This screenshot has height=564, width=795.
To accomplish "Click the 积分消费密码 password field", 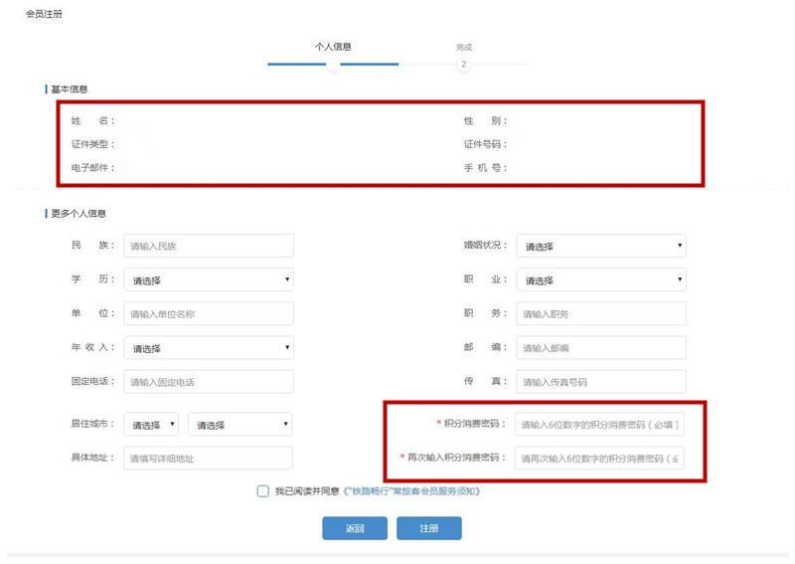I will coord(599,425).
